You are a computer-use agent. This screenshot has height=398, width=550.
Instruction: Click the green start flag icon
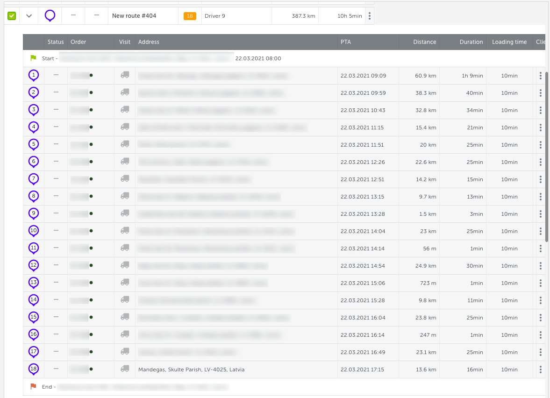(x=33, y=58)
